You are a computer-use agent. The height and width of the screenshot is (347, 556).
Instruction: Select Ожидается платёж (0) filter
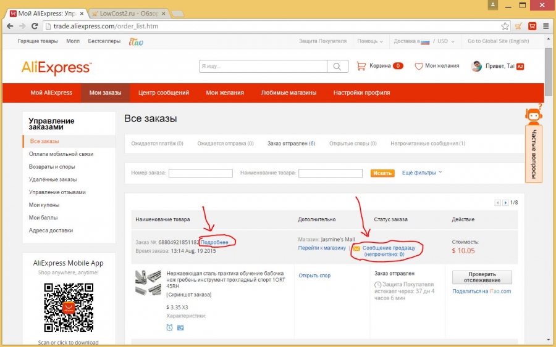(x=157, y=144)
